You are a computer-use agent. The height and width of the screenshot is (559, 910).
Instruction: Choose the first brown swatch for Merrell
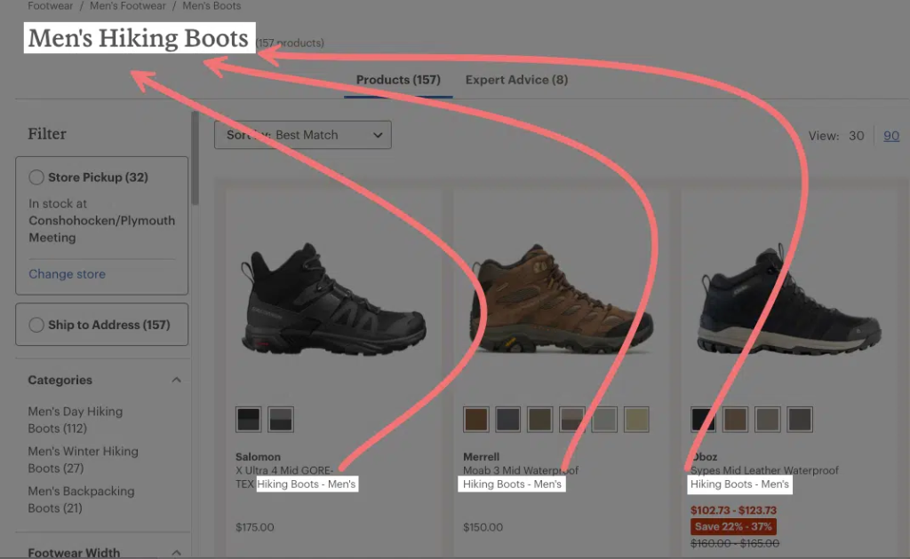click(476, 419)
